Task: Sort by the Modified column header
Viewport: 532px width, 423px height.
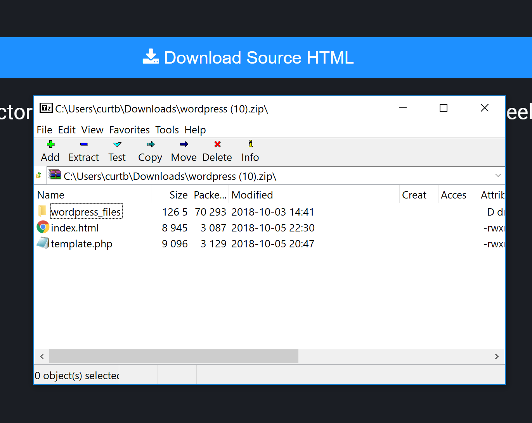Action: click(314, 195)
